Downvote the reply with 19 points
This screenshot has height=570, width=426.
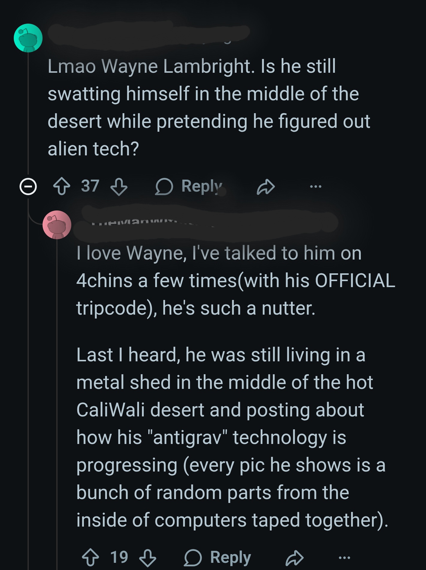coord(148,558)
